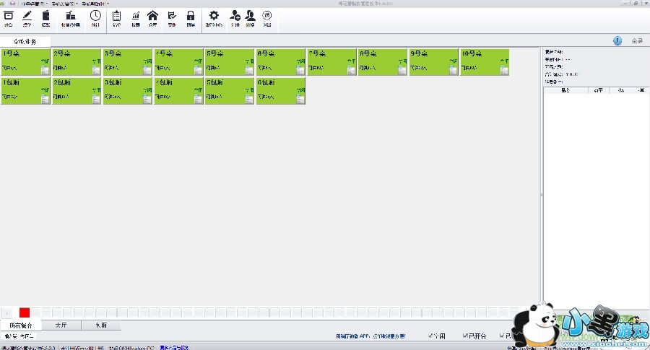
Task: Open the second title bar dropdown menu
Action: [64, 4]
